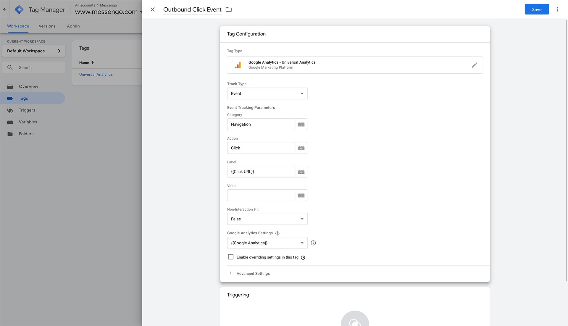568x326 pixels.
Task: Open the Non-Interaction Hit dropdown
Action: 267,219
